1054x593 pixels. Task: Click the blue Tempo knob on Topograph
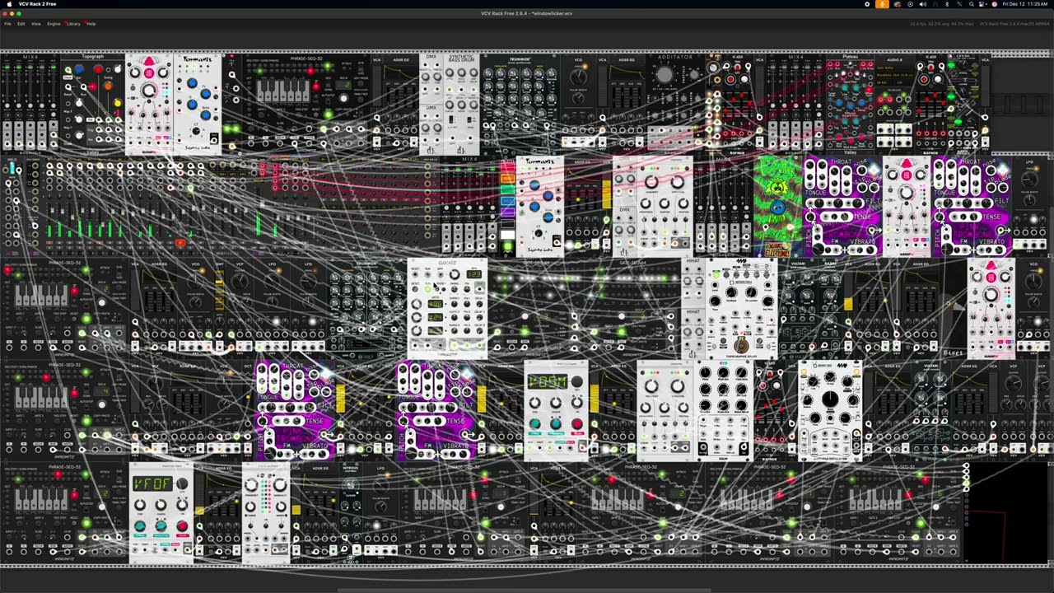coord(78,71)
